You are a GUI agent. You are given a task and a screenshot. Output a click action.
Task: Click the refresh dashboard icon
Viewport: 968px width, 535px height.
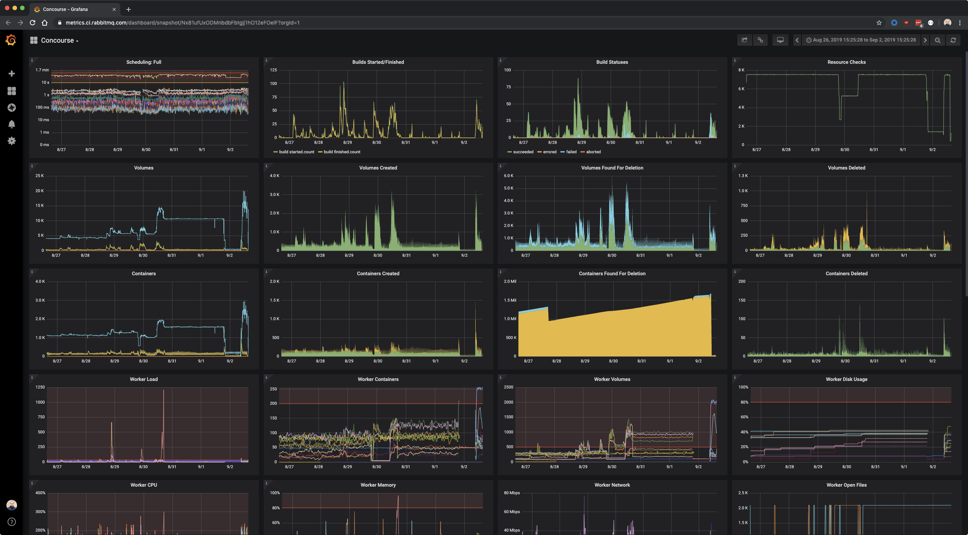pyautogui.click(x=953, y=40)
